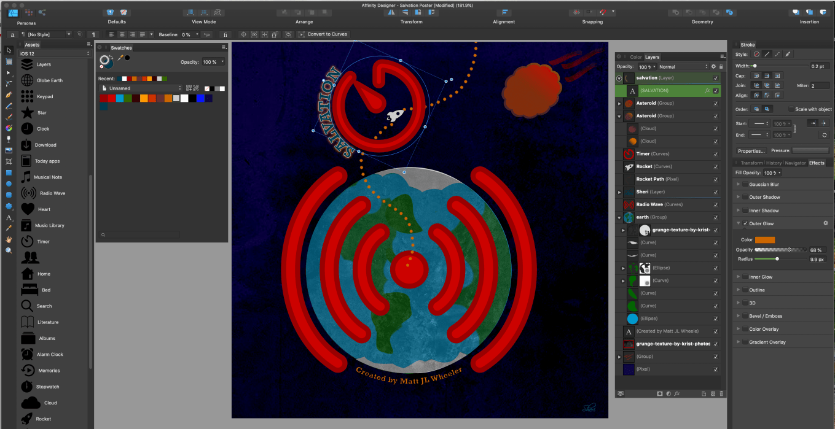Open the iOS 12 assets category dropdown
835x429 pixels.
tap(54, 54)
